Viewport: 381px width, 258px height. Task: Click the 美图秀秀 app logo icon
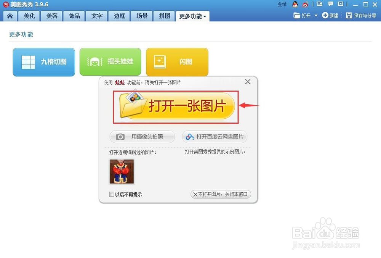tap(6, 4)
